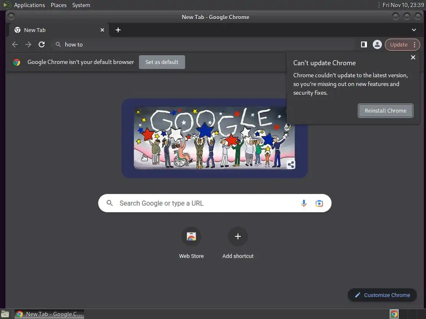Open Google Lens image search icon

point(319,203)
